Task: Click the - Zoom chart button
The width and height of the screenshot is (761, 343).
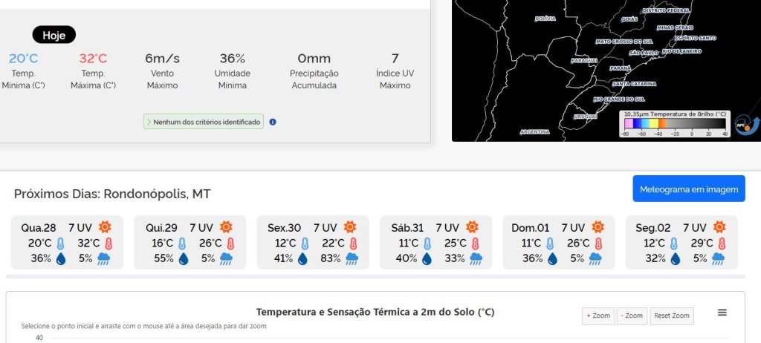Action: point(632,316)
